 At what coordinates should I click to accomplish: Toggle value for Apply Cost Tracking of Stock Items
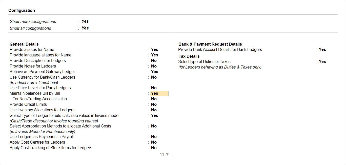click(154, 148)
